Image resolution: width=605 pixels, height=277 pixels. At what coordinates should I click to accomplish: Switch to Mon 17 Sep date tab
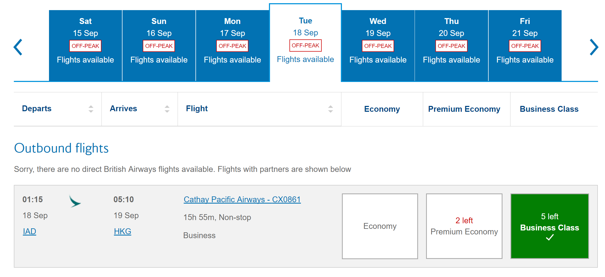tap(232, 45)
